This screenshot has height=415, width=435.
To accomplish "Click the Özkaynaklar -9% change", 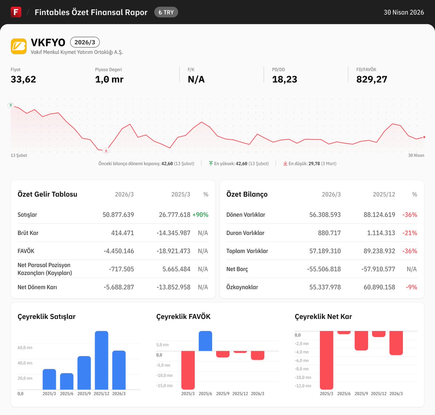I will 411,287.
